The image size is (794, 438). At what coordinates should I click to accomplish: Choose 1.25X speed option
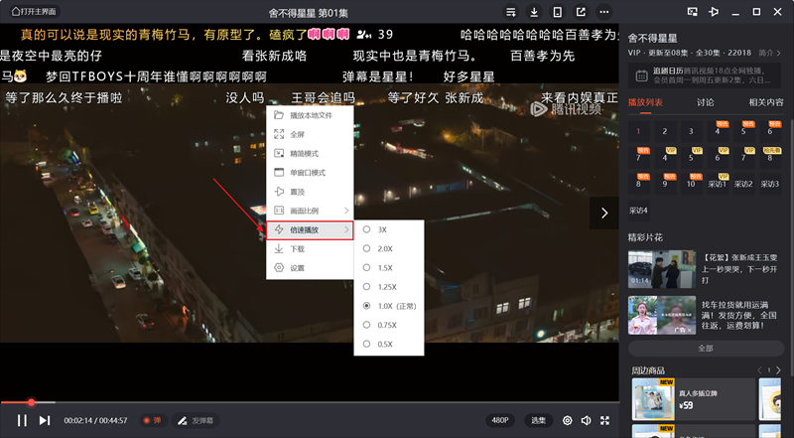click(388, 287)
